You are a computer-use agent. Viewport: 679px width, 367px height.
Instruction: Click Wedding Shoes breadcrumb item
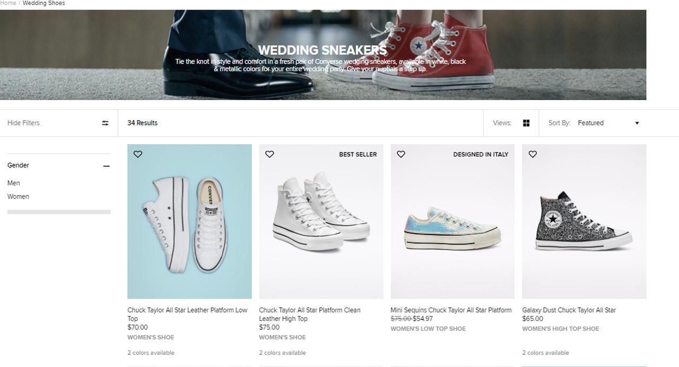point(43,3)
